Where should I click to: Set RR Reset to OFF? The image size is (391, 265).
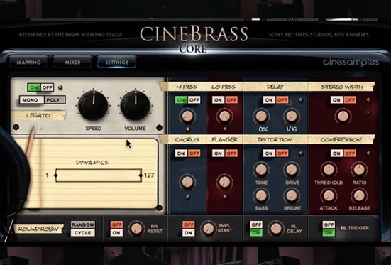coord(116,225)
